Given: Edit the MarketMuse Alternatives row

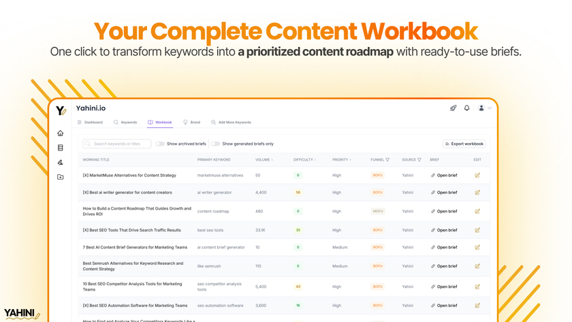Looking at the screenshot, I should click(x=477, y=176).
